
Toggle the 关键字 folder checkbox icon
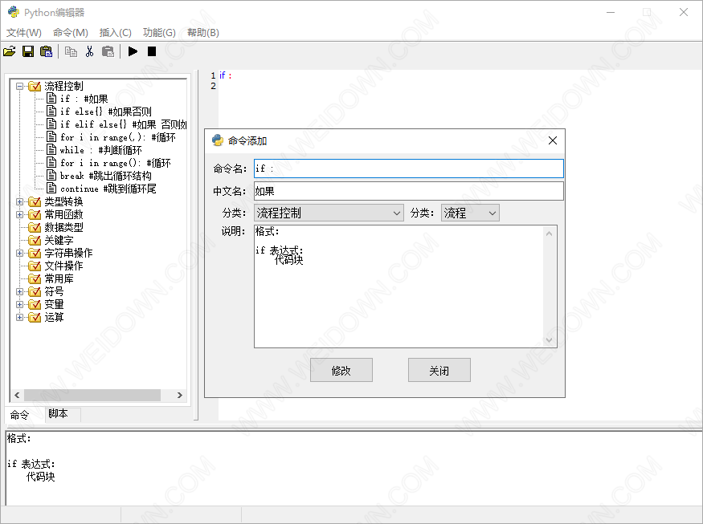tap(35, 241)
